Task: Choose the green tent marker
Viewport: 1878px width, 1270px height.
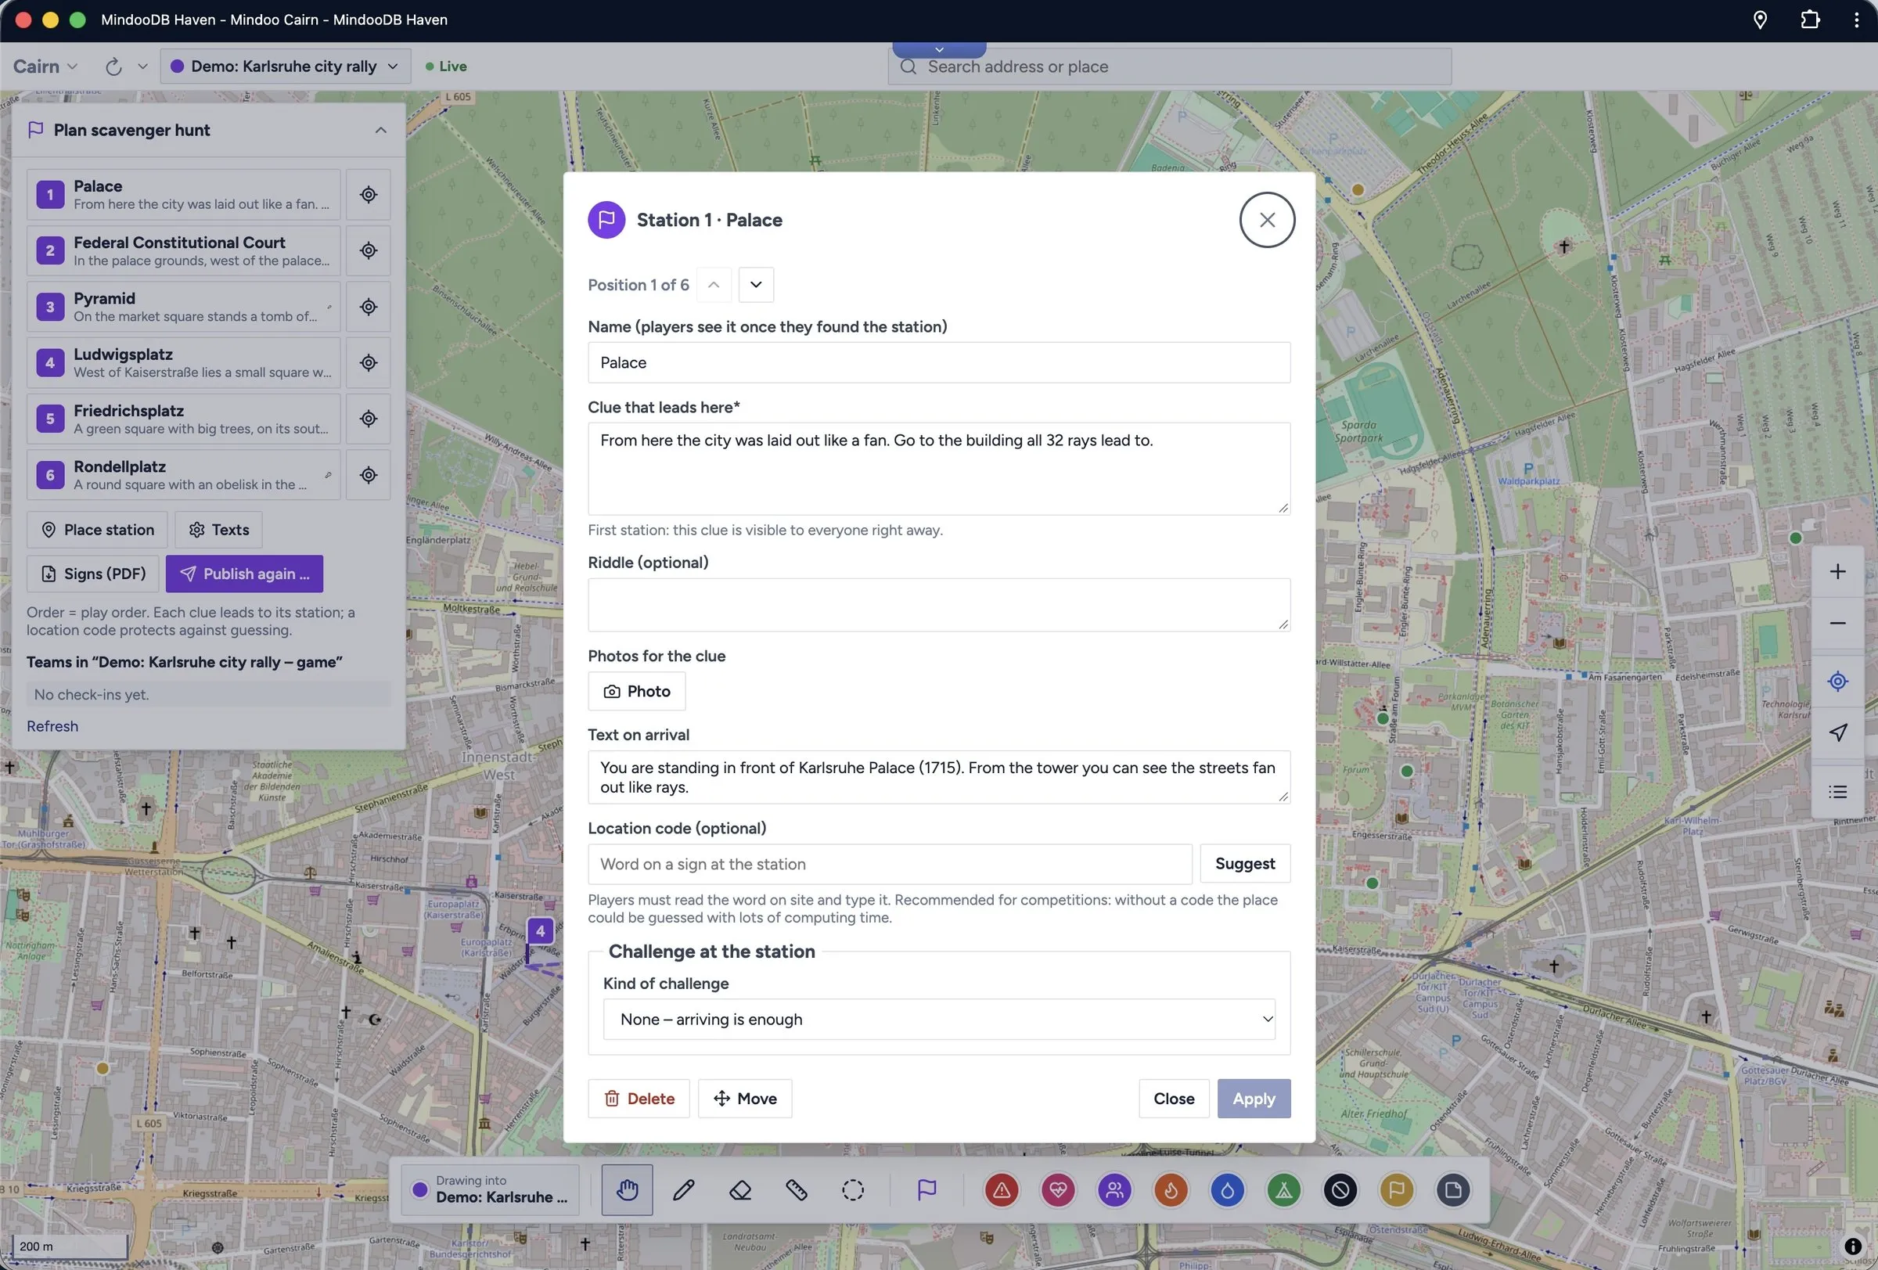Action: tap(1284, 1189)
